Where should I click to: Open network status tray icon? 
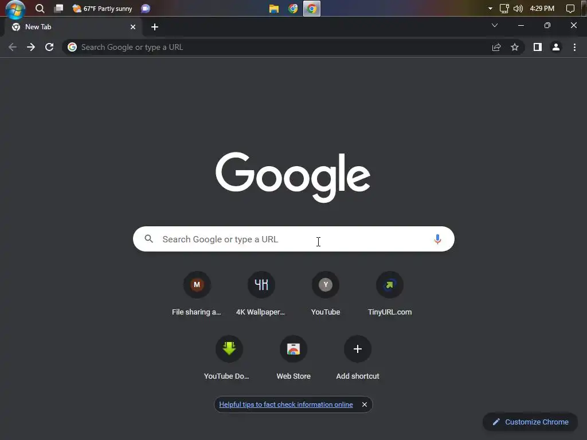click(x=504, y=9)
